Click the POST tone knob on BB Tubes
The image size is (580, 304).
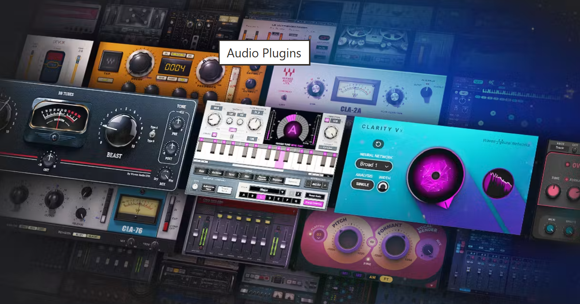point(171,148)
